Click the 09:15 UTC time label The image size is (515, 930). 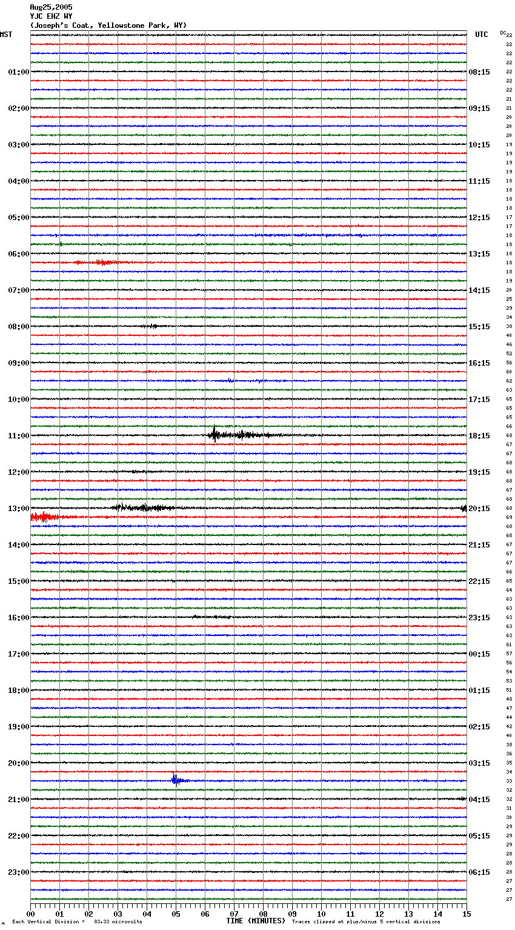pyautogui.click(x=479, y=109)
